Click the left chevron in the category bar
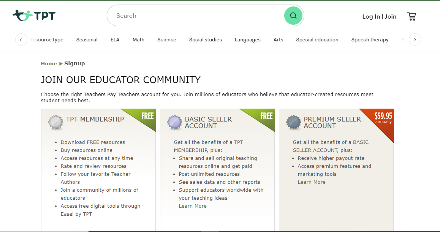The width and height of the screenshot is (440, 232). pos(21,39)
